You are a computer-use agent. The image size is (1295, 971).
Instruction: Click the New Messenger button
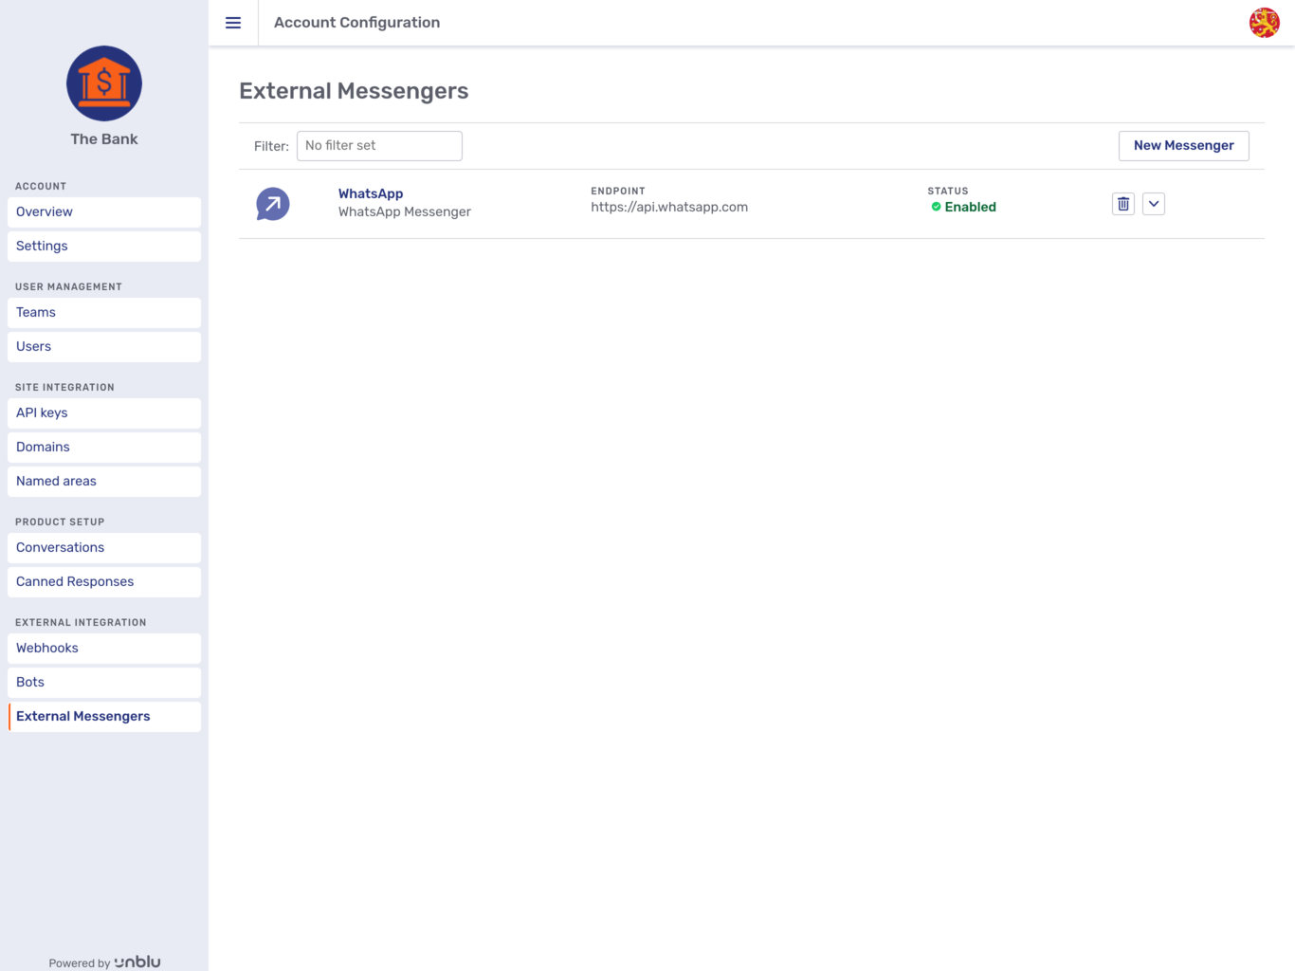[x=1183, y=145]
